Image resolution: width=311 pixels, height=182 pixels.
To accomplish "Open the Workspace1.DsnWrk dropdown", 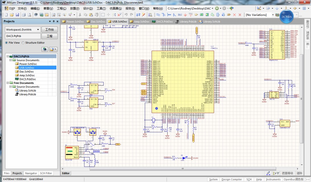I will [x=38, y=30].
